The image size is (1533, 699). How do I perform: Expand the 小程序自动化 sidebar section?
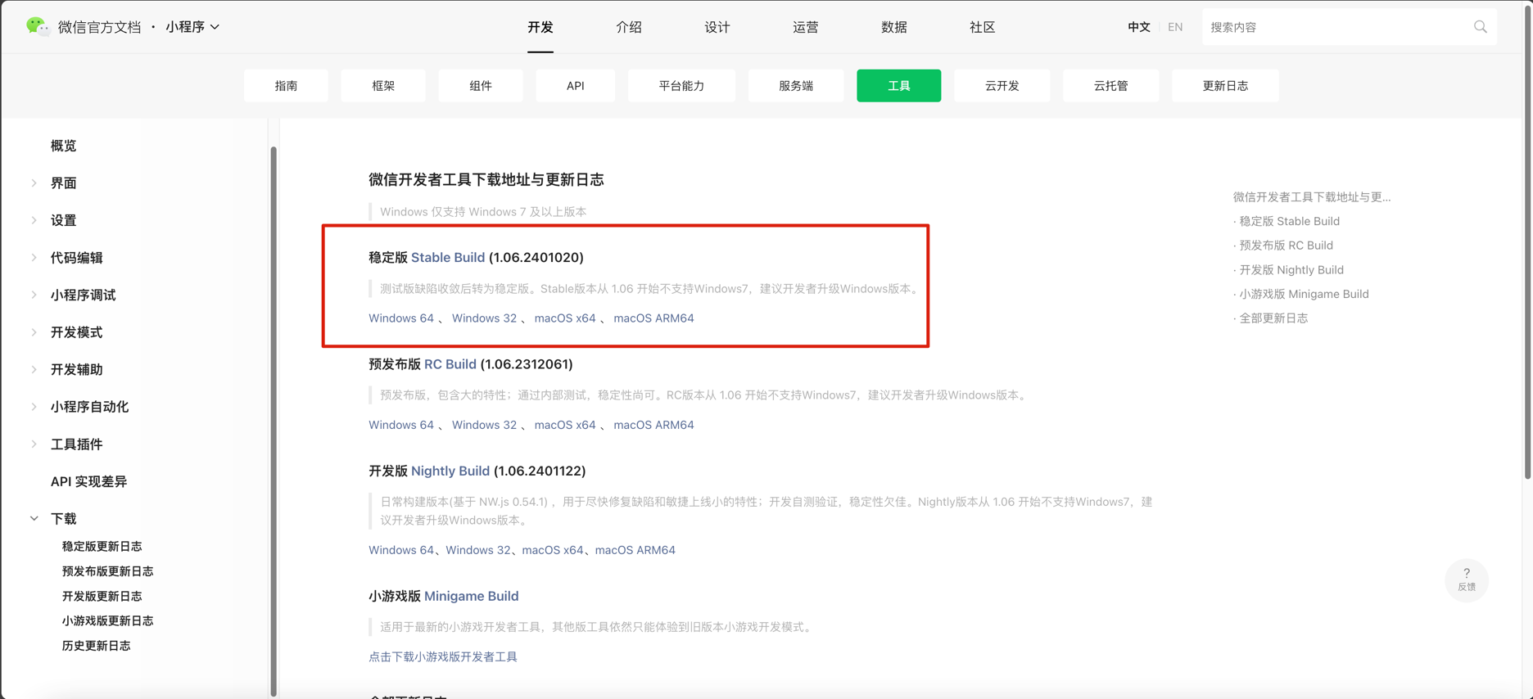point(34,406)
